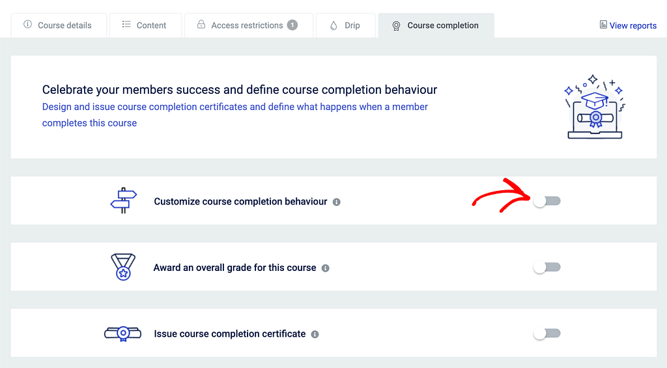Select the Course completion tab
Screen dimensions: 667x368
[x=436, y=25]
